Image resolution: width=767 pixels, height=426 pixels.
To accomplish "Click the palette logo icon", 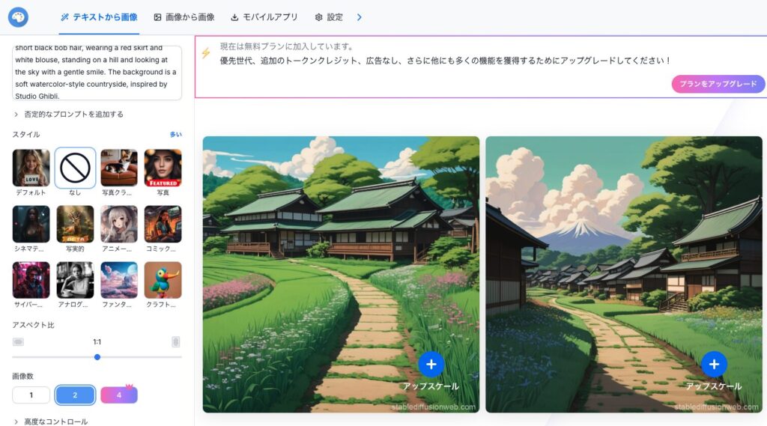I will click(18, 16).
